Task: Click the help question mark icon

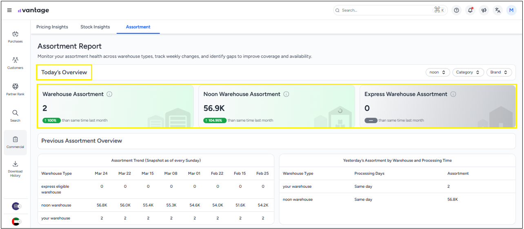Action: [457, 10]
